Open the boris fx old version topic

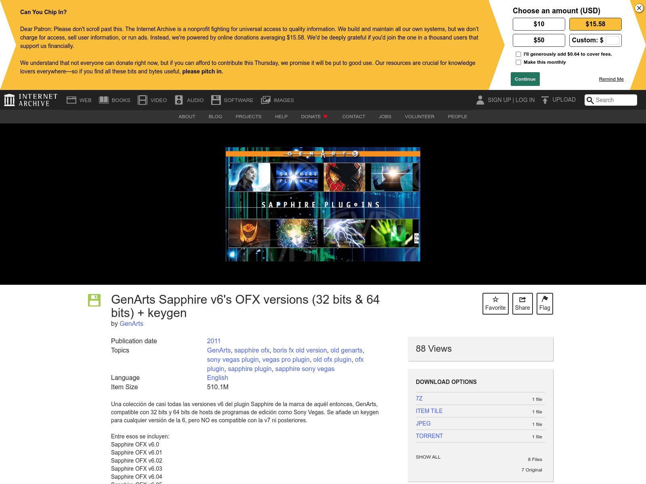pos(300,350)
